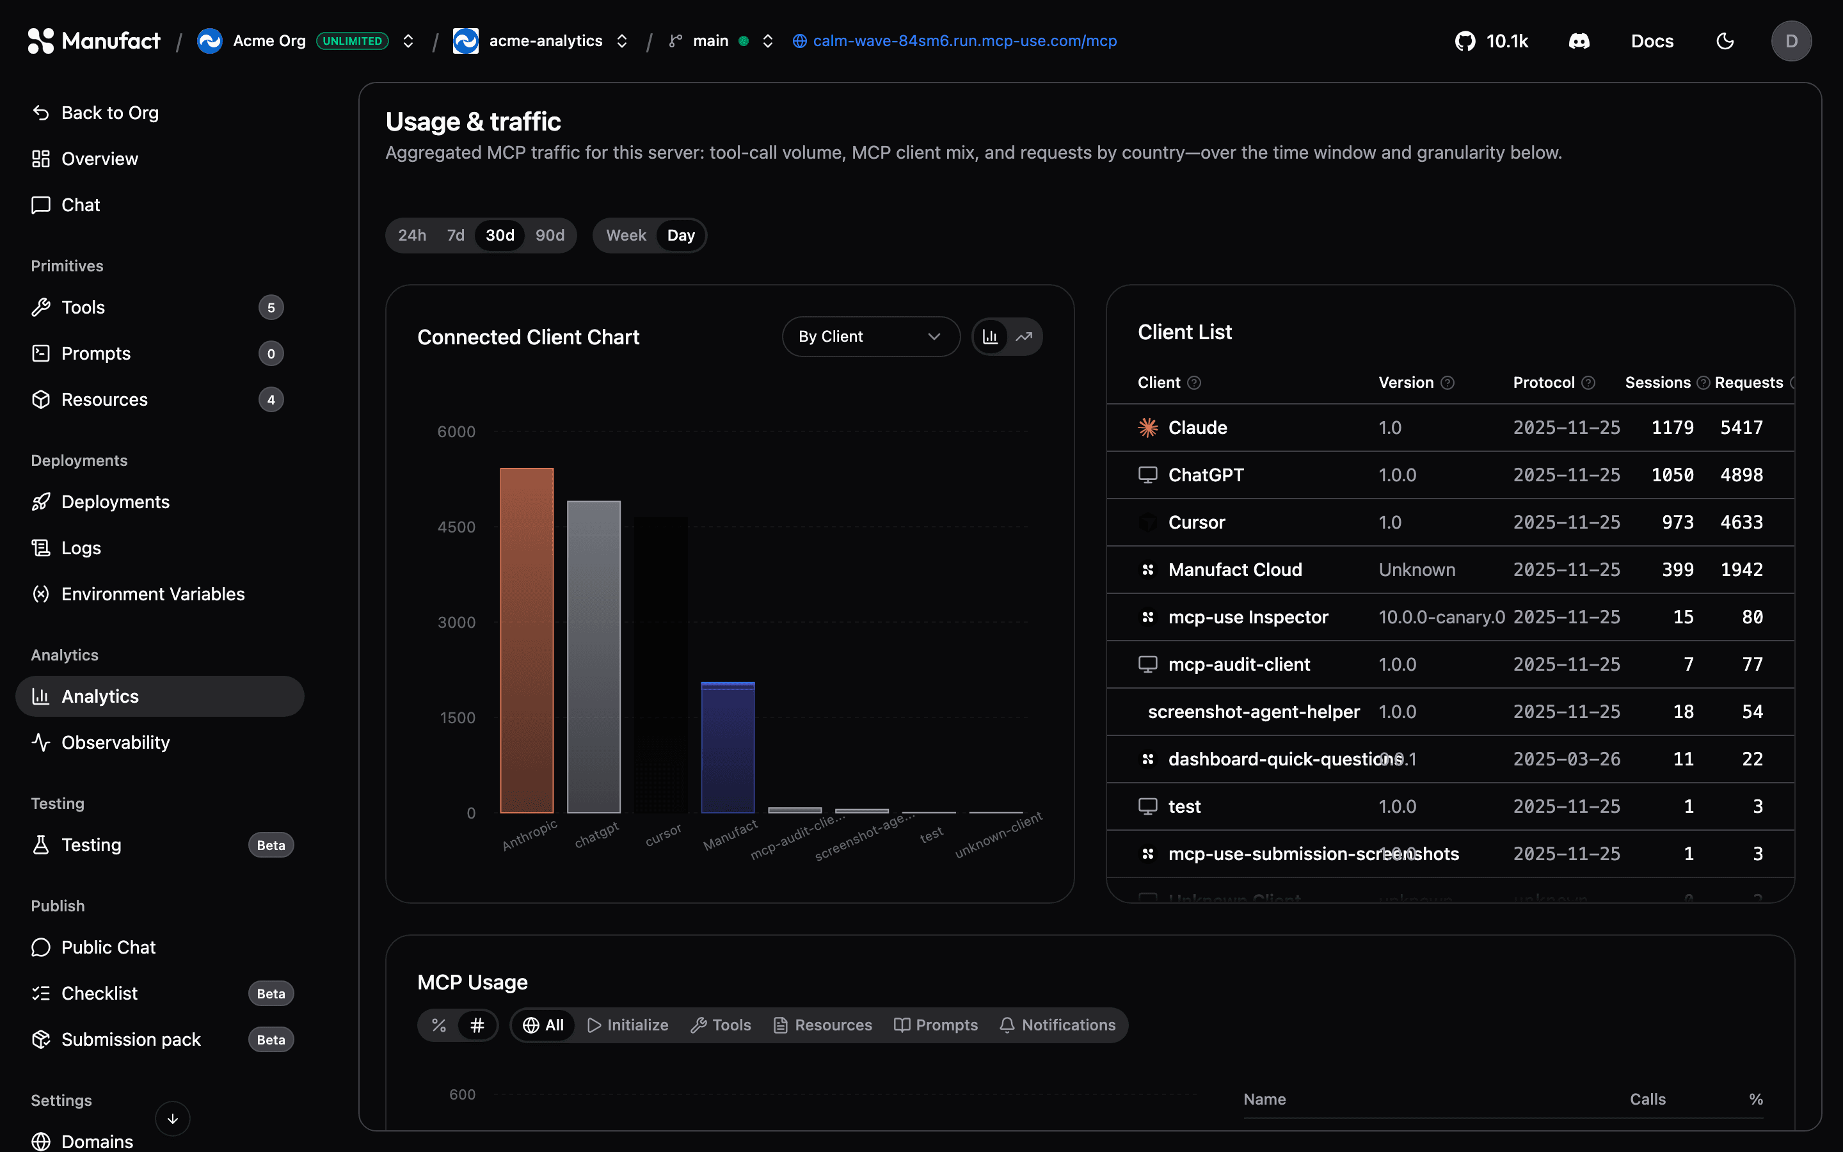1843x1152 pixels.
Task: Click the Anthropic orange chart bar
Action: [526, 640]
